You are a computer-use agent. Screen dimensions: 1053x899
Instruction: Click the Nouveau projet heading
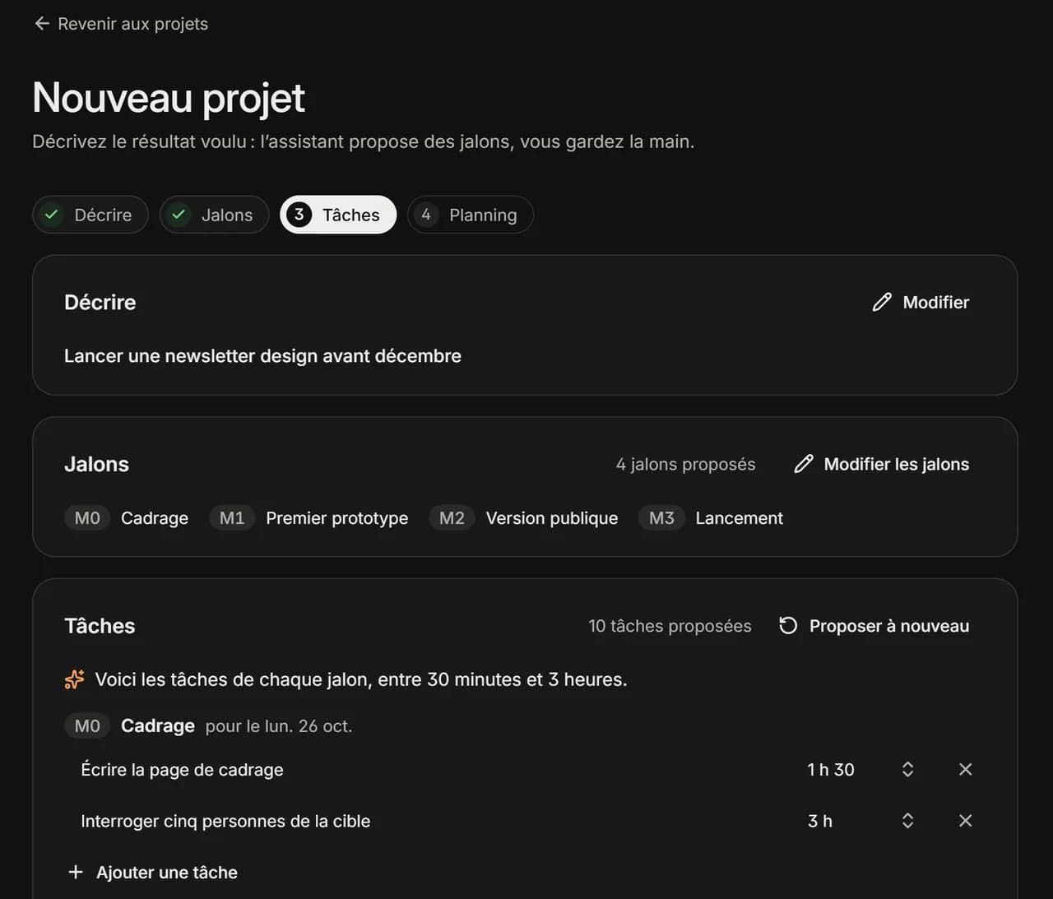[169, 98]
